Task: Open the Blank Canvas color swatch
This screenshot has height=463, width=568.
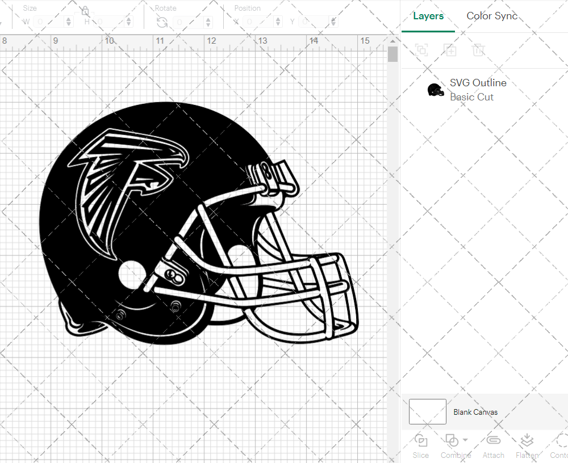Action: point(427,412)
